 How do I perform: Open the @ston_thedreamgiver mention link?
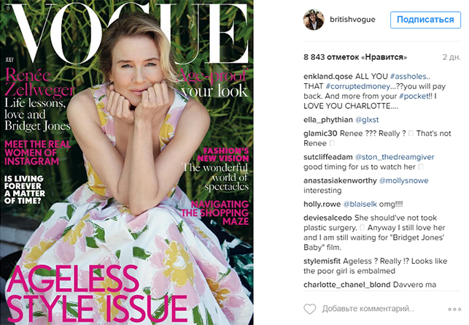click(394, 157)
